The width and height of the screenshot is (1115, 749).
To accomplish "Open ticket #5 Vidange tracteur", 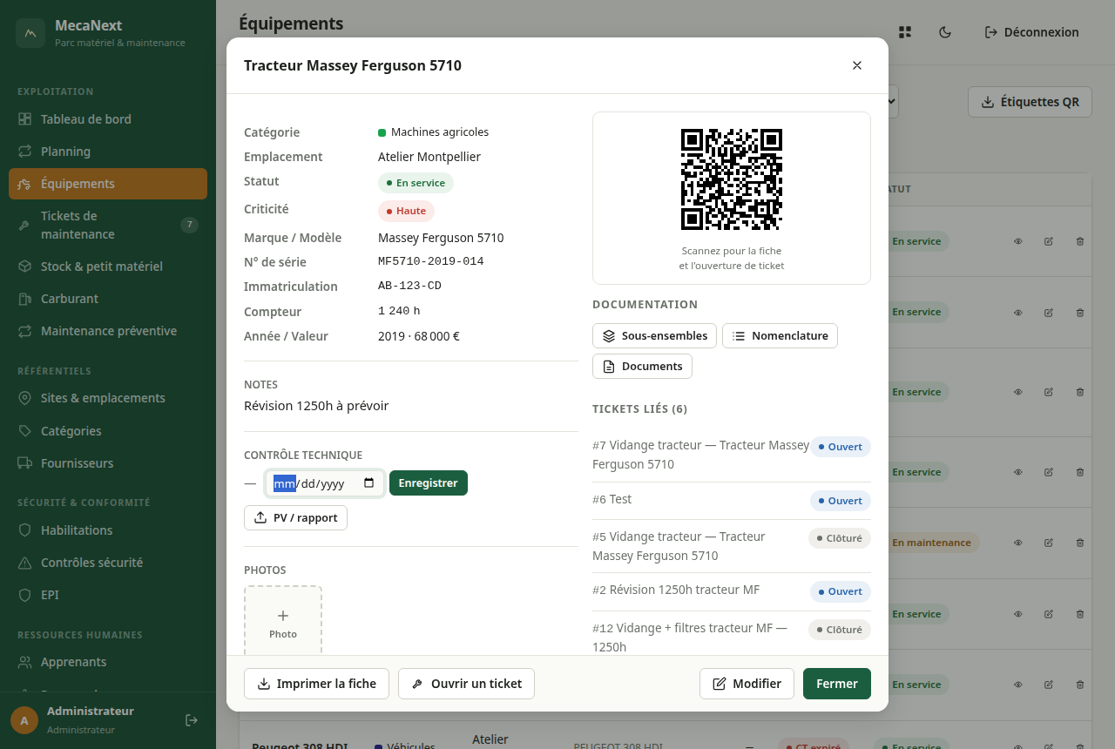I will point(732,546).
